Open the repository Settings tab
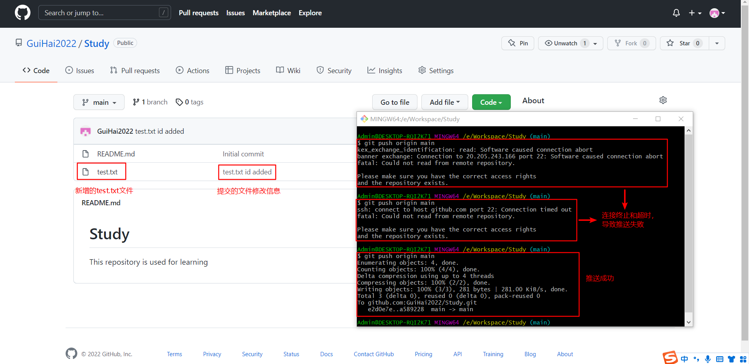 pos(436,70)
